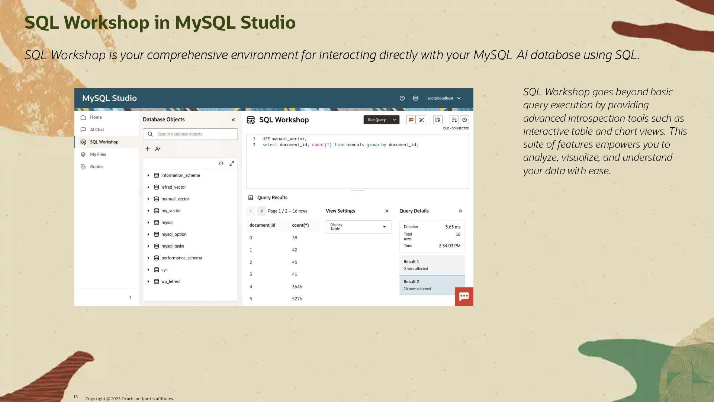Click the save query icon
This screenshot has height=402, width=714.
(x=438, y=120)
